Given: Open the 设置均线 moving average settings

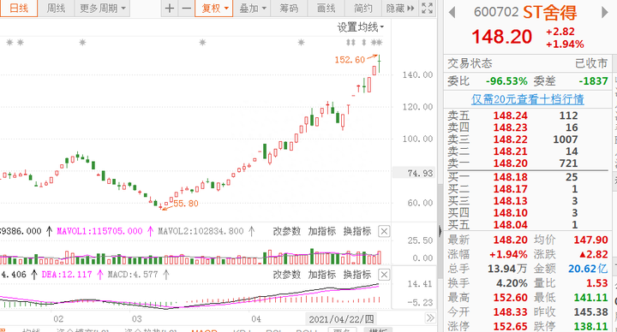Looking at the screenshot, I should coord(360,27).
